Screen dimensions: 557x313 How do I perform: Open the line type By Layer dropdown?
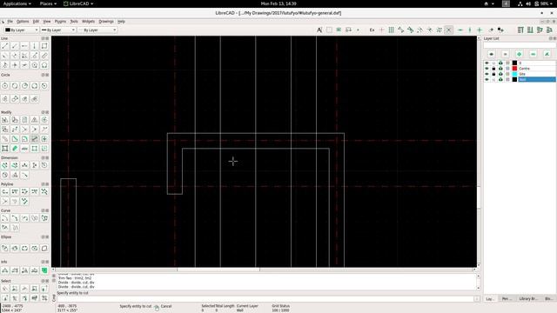pyautogui.click(x=97, y=30)
